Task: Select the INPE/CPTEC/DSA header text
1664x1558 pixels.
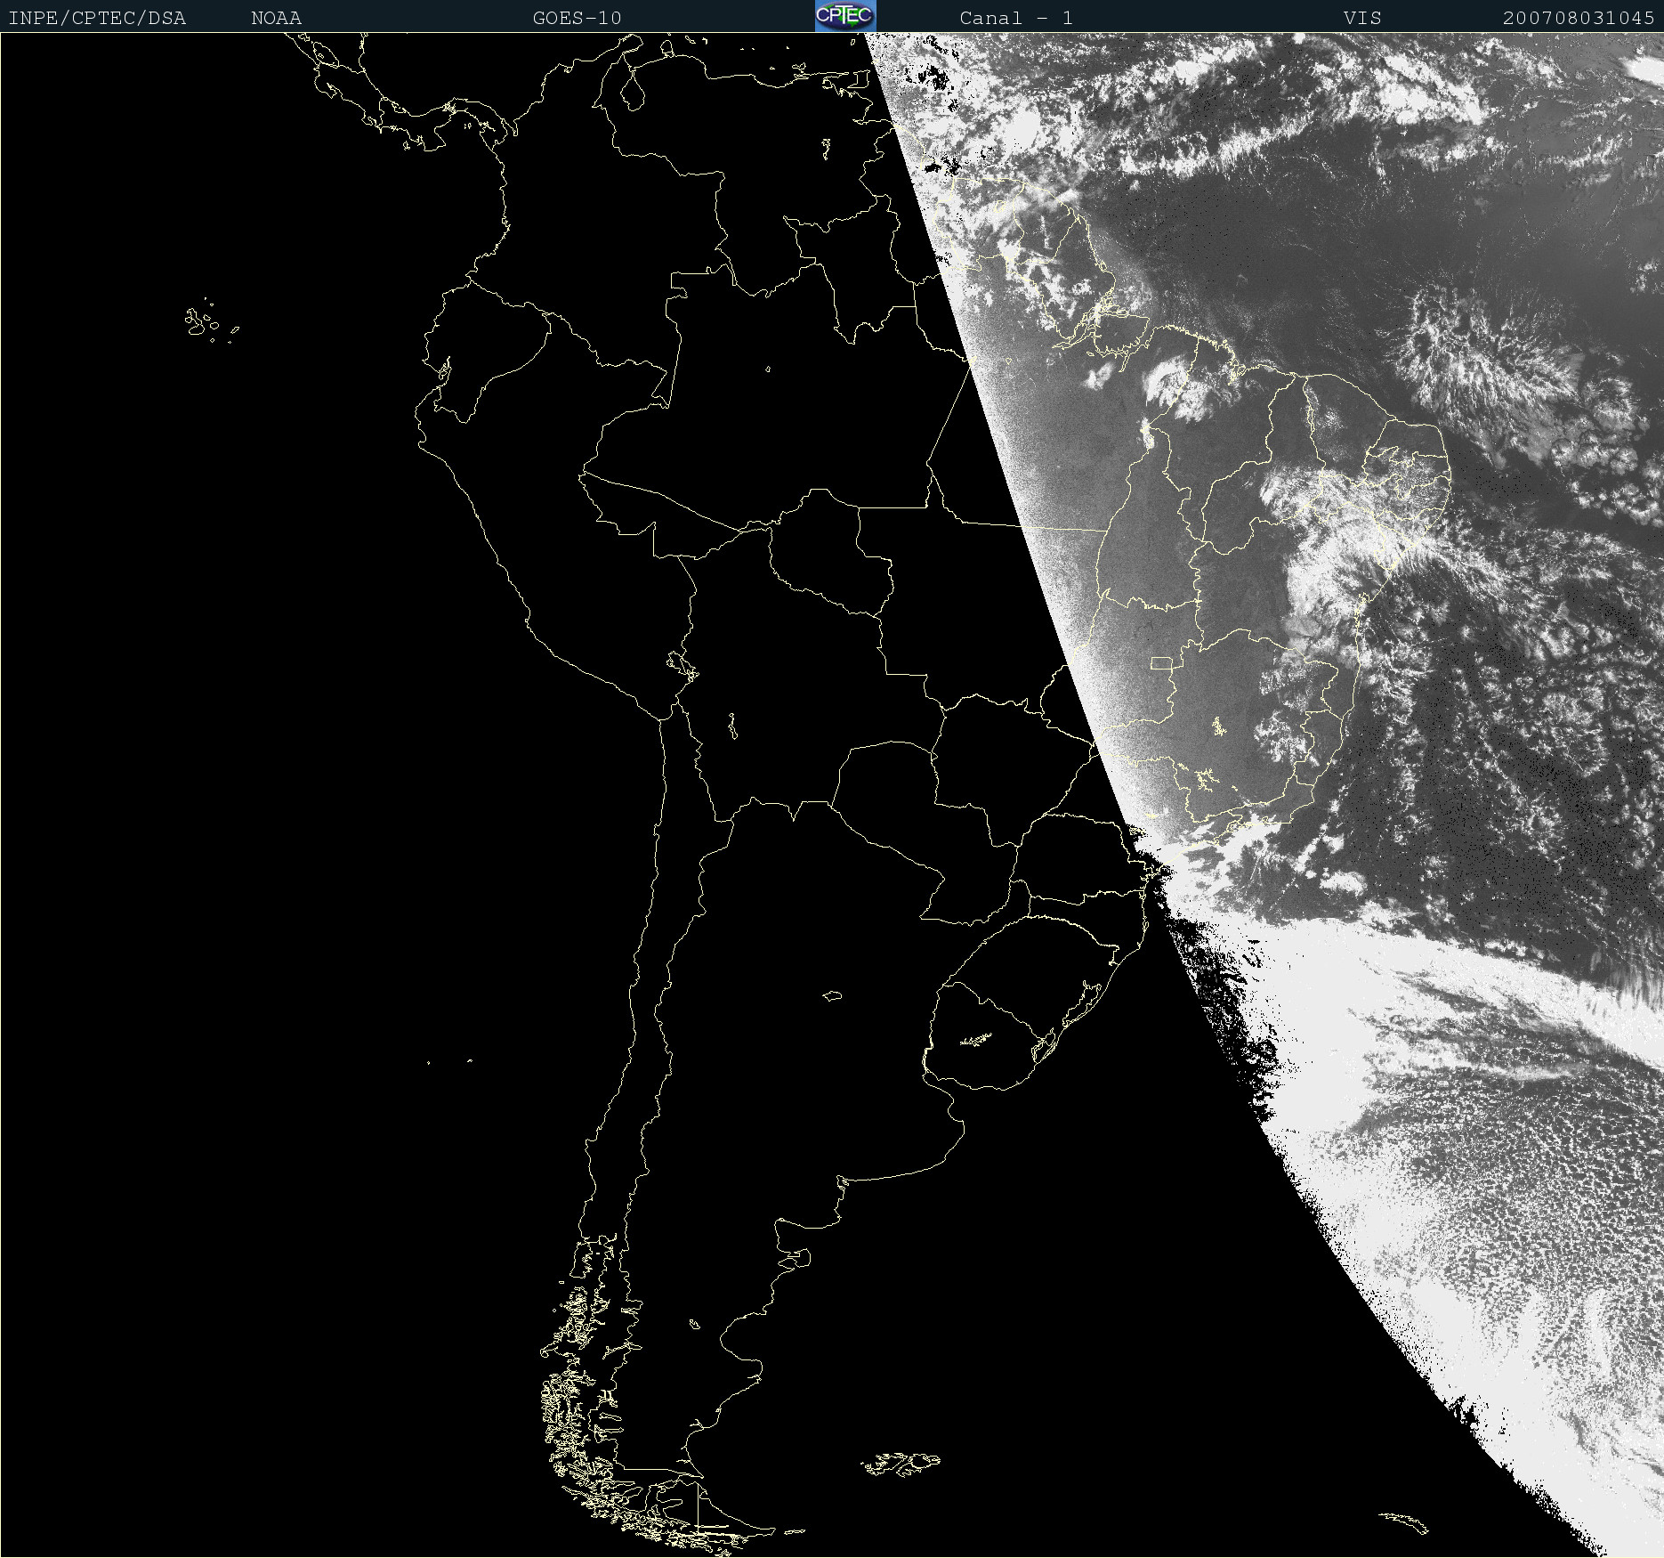Action: [x=97, y=18]
